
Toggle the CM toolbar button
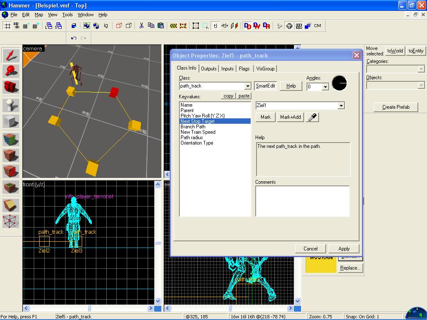click(x=317, y=26)
